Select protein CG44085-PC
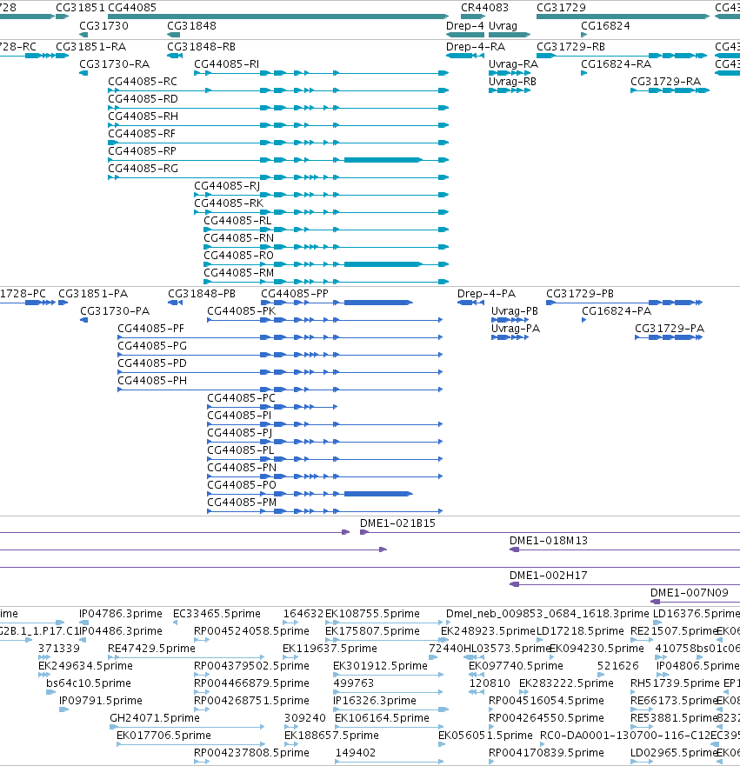The width and height of the screenshot is (740, 766). click(272, 407)
